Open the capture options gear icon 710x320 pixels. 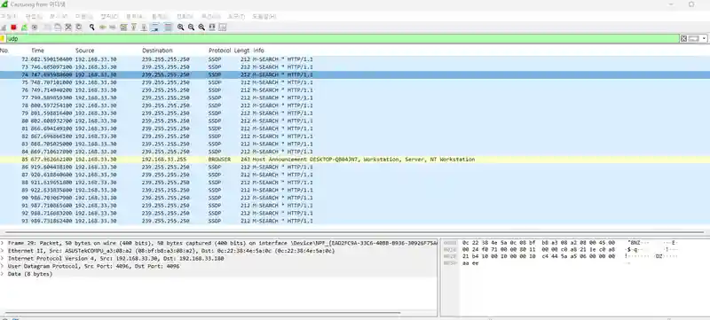tap(35, 27)
